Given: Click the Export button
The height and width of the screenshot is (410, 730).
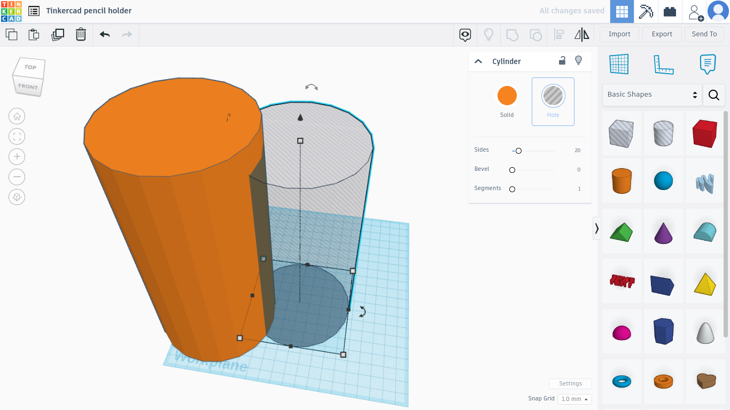Looking at the screenshot, I should (x=662, y=34).
